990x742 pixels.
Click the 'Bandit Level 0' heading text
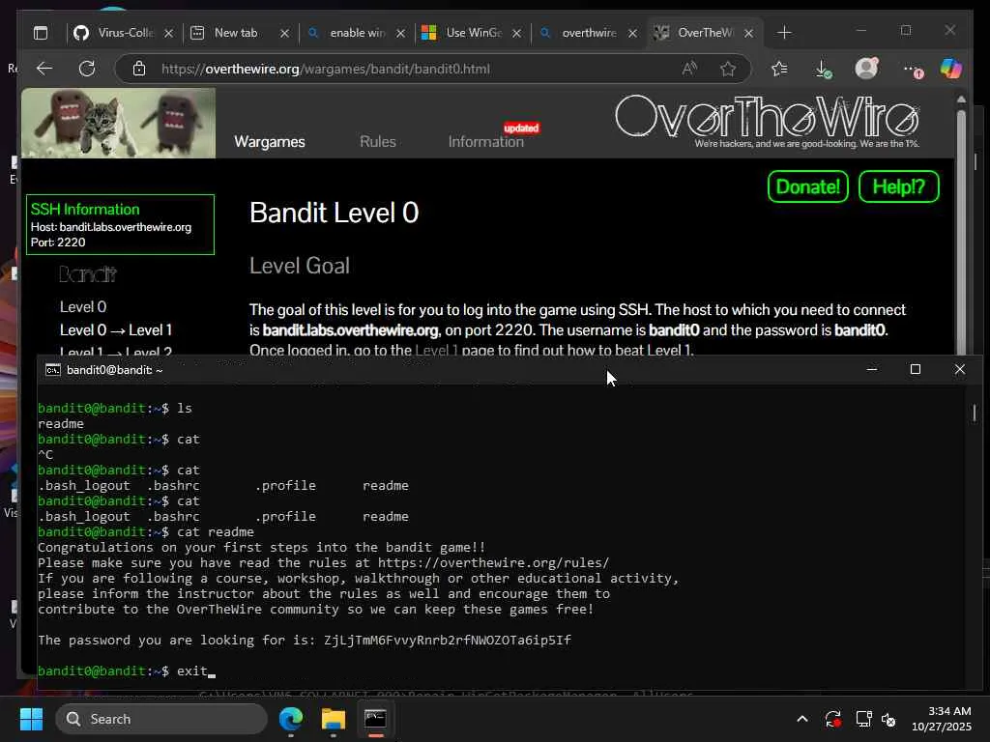334,213
